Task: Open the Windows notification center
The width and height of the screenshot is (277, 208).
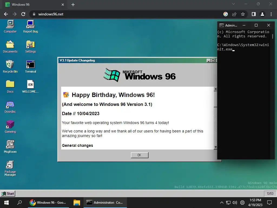Action: pyautogui.click(x=269, y=203)
